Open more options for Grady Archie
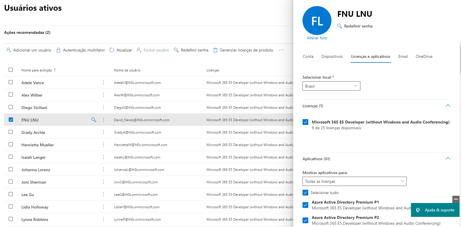 tap(104, 132)
